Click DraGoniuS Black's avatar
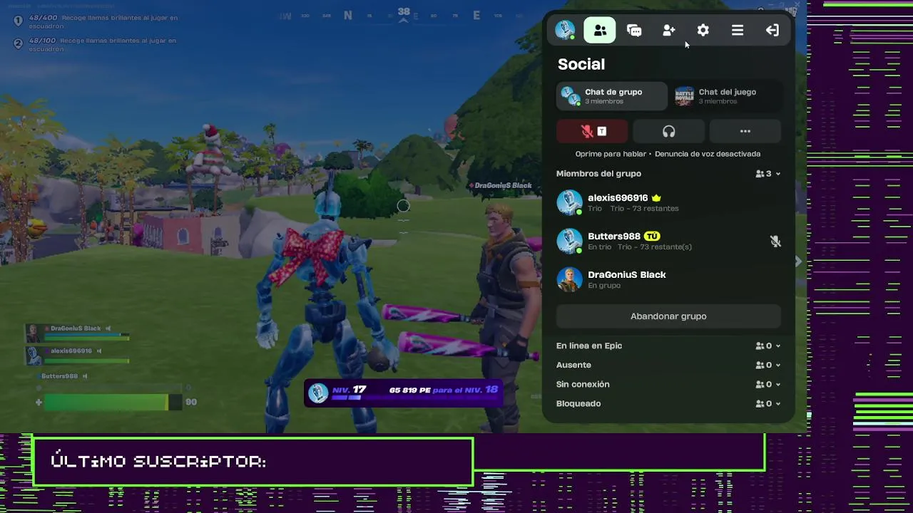The height and width of the screenshot is (513, 913). pos(569,279)
